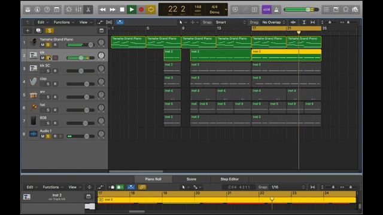This screenshot has width=383, height=215.
Task: Toggle the Flex icon in Tracks toolbar
Action: coord(109,22)
